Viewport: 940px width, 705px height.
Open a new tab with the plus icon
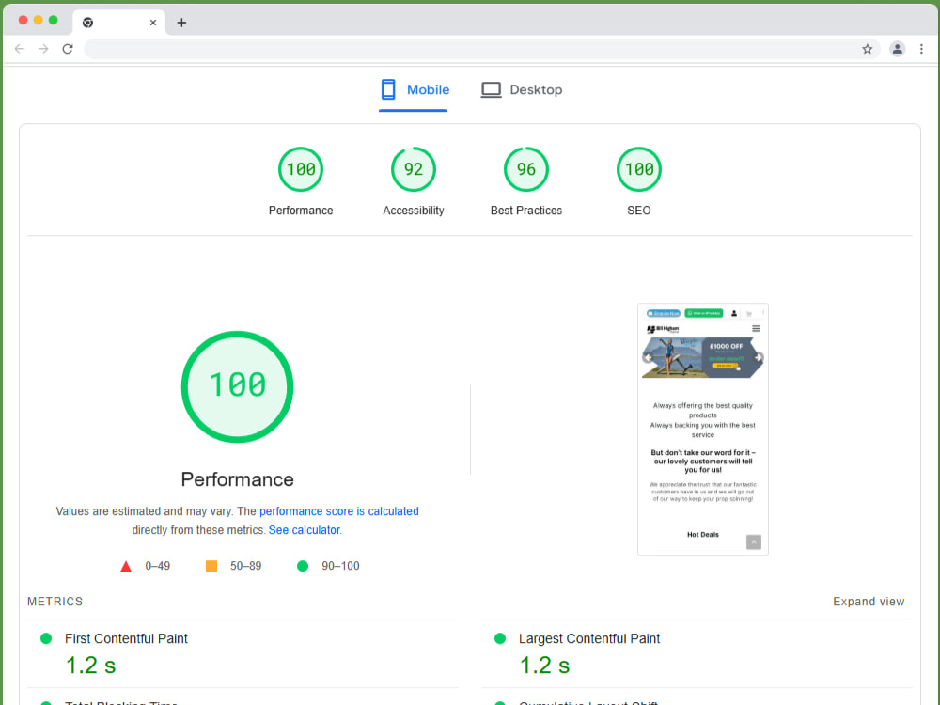[181, 23]
